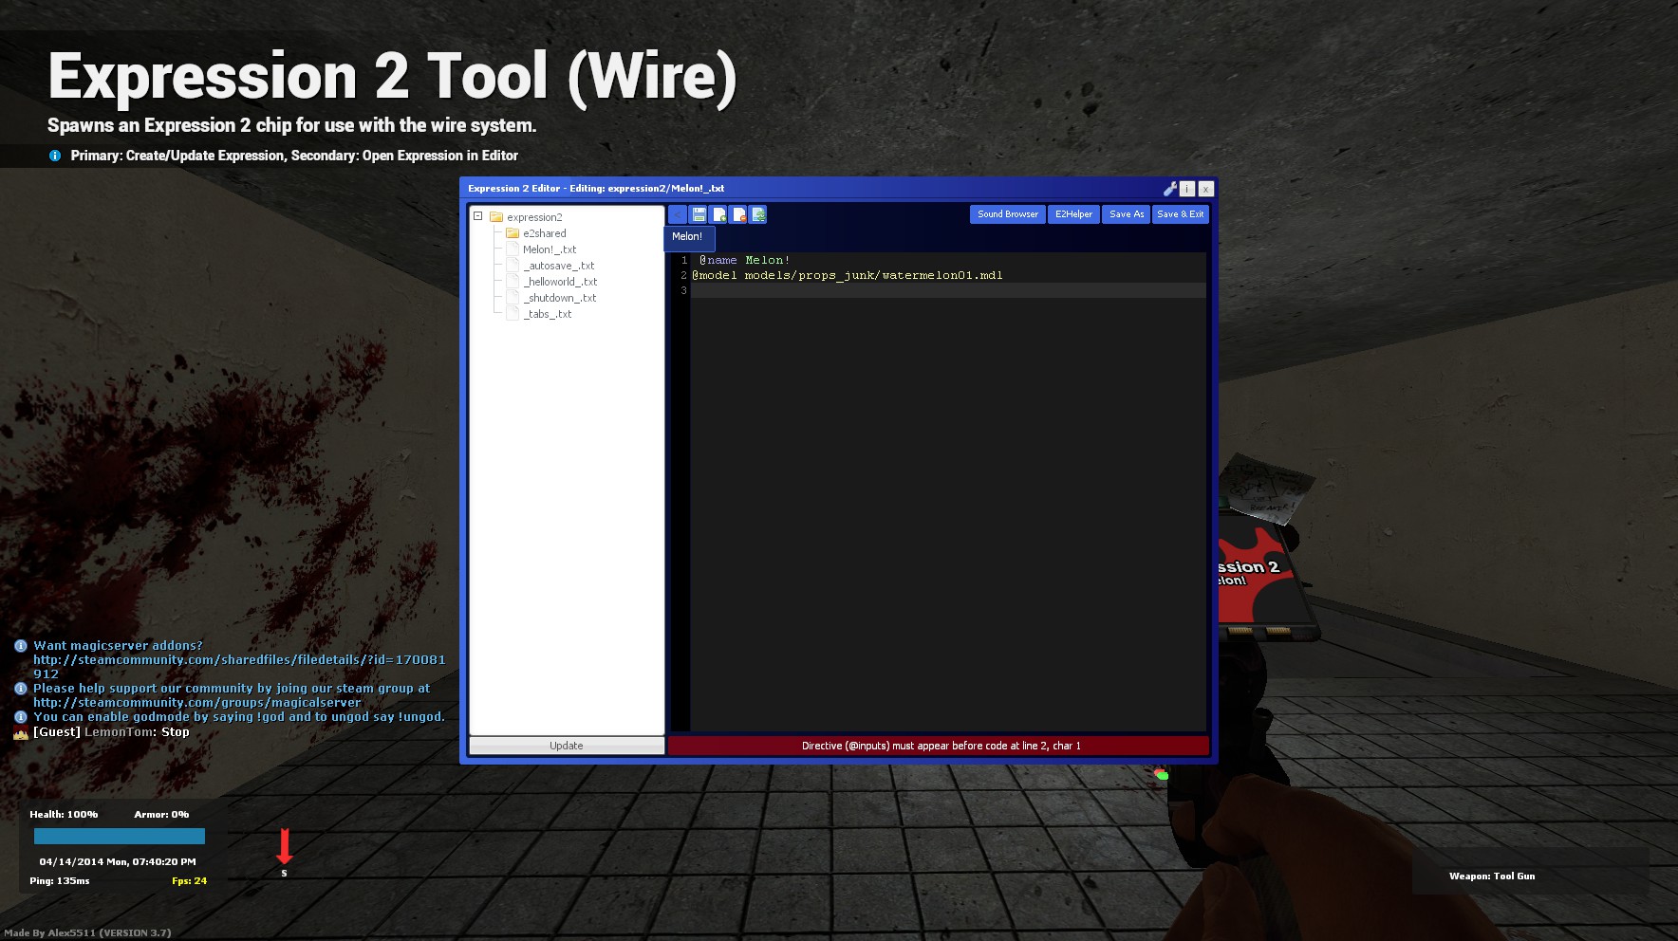
Task: Click the Save As button
Action: (x=1127, y=214)
